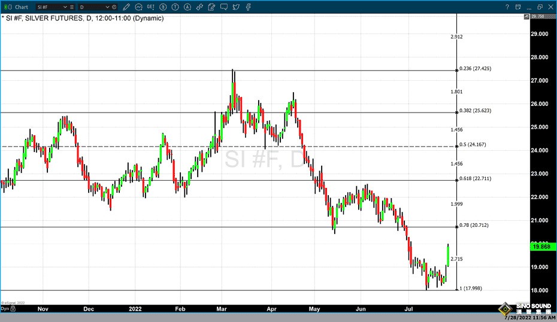Click the 2022 label on time axis
The image size is (557, 322).
click(135, 309)
